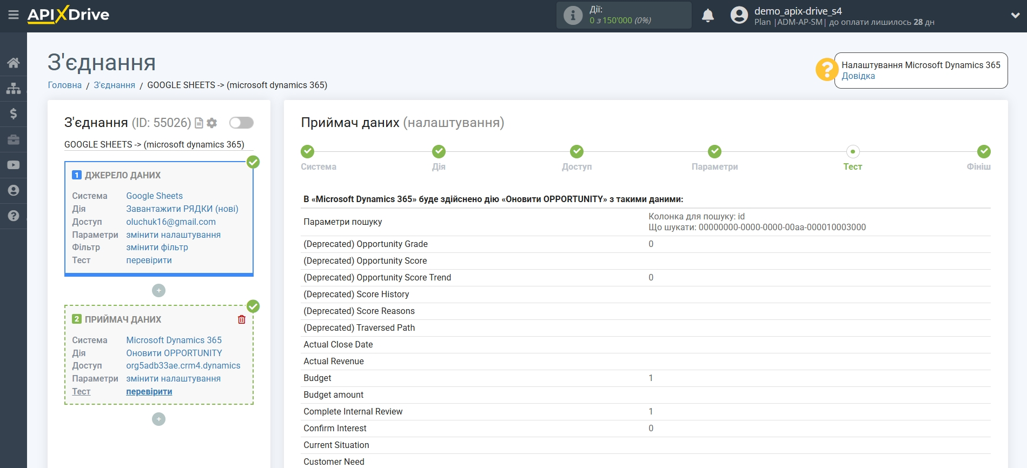Click the ApiX-Drive logo
Viewport: 1027px width, 468px height.
coord(68,15)
